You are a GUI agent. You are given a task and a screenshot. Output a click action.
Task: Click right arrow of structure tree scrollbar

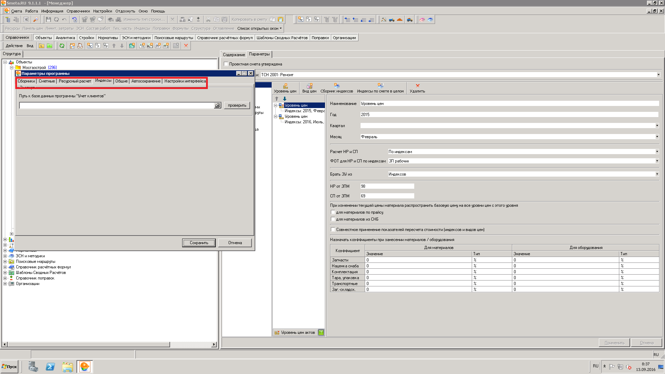pos(214,345)
